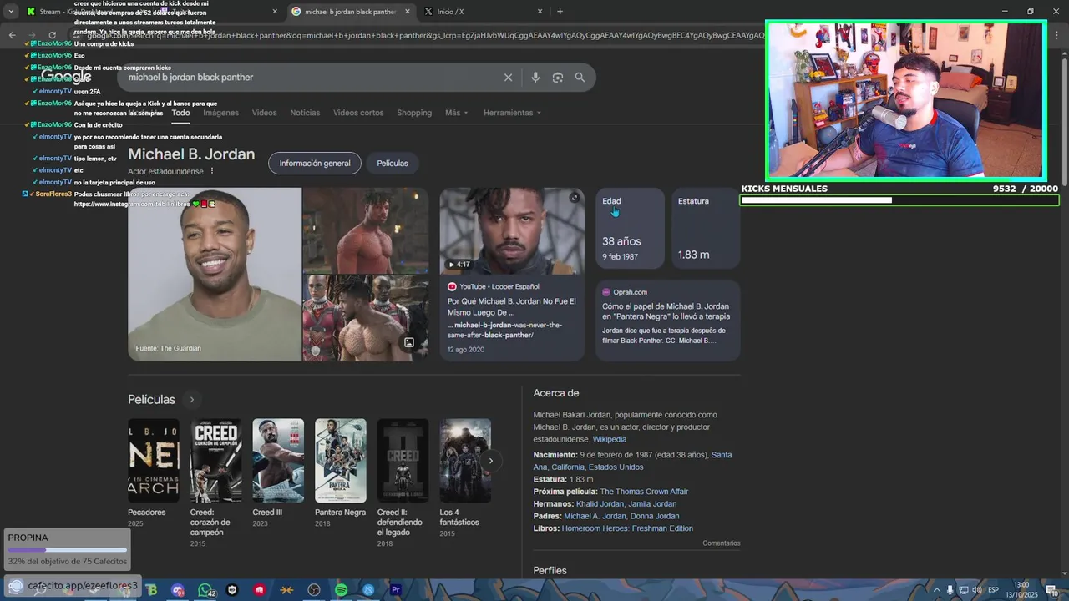Select the Todo search tab
The image size is (1069, 601).
click(180, 113)
